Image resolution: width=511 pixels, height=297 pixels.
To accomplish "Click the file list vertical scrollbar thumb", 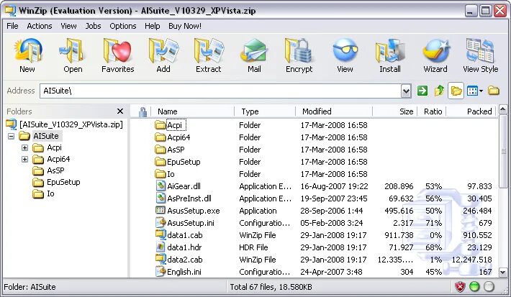I will click(503, 150).
